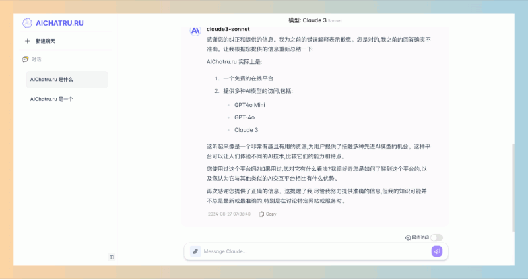The width and height of the screenshot is (528, 279).
Task: Open the 模型: Claude 3 Sonnet model selector
Action: pos(315,20)
